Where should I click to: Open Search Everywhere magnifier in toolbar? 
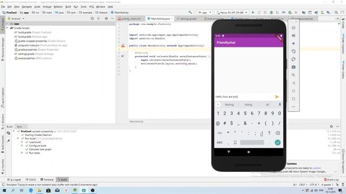coord(336,12)
